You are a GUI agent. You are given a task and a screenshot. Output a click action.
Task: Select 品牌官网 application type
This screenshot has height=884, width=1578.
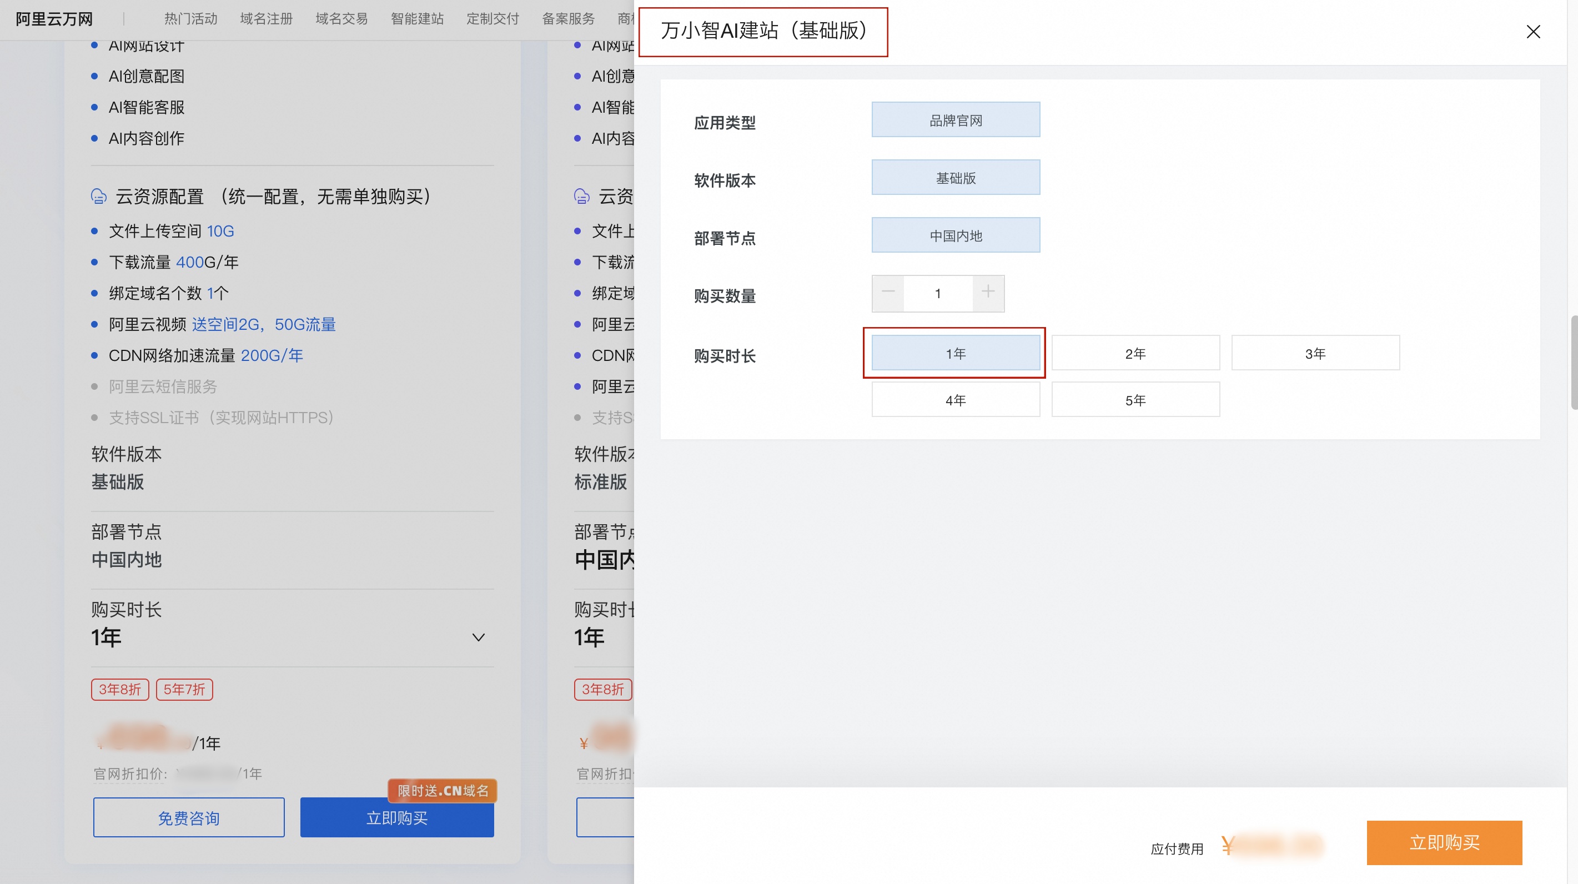pyautogui.click(x=955, y=120)
